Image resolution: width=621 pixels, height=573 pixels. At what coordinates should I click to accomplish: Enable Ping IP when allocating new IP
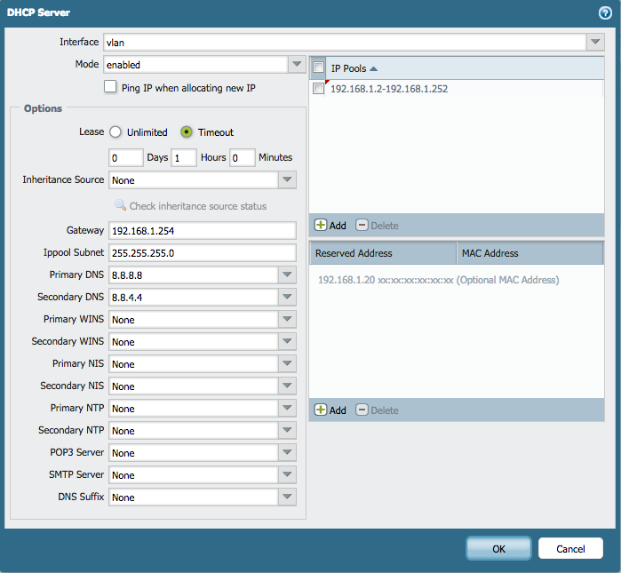(110, 87)
